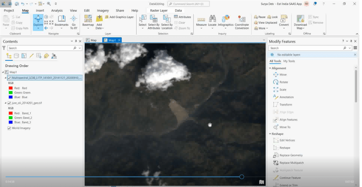The height and width of the screenshot is (187, 362).
Task: Select the Reshape tool
Action: 282,148
